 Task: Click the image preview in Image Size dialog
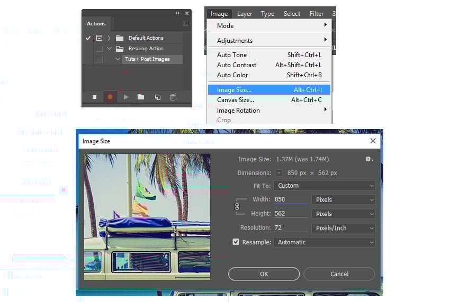(147, 217)
